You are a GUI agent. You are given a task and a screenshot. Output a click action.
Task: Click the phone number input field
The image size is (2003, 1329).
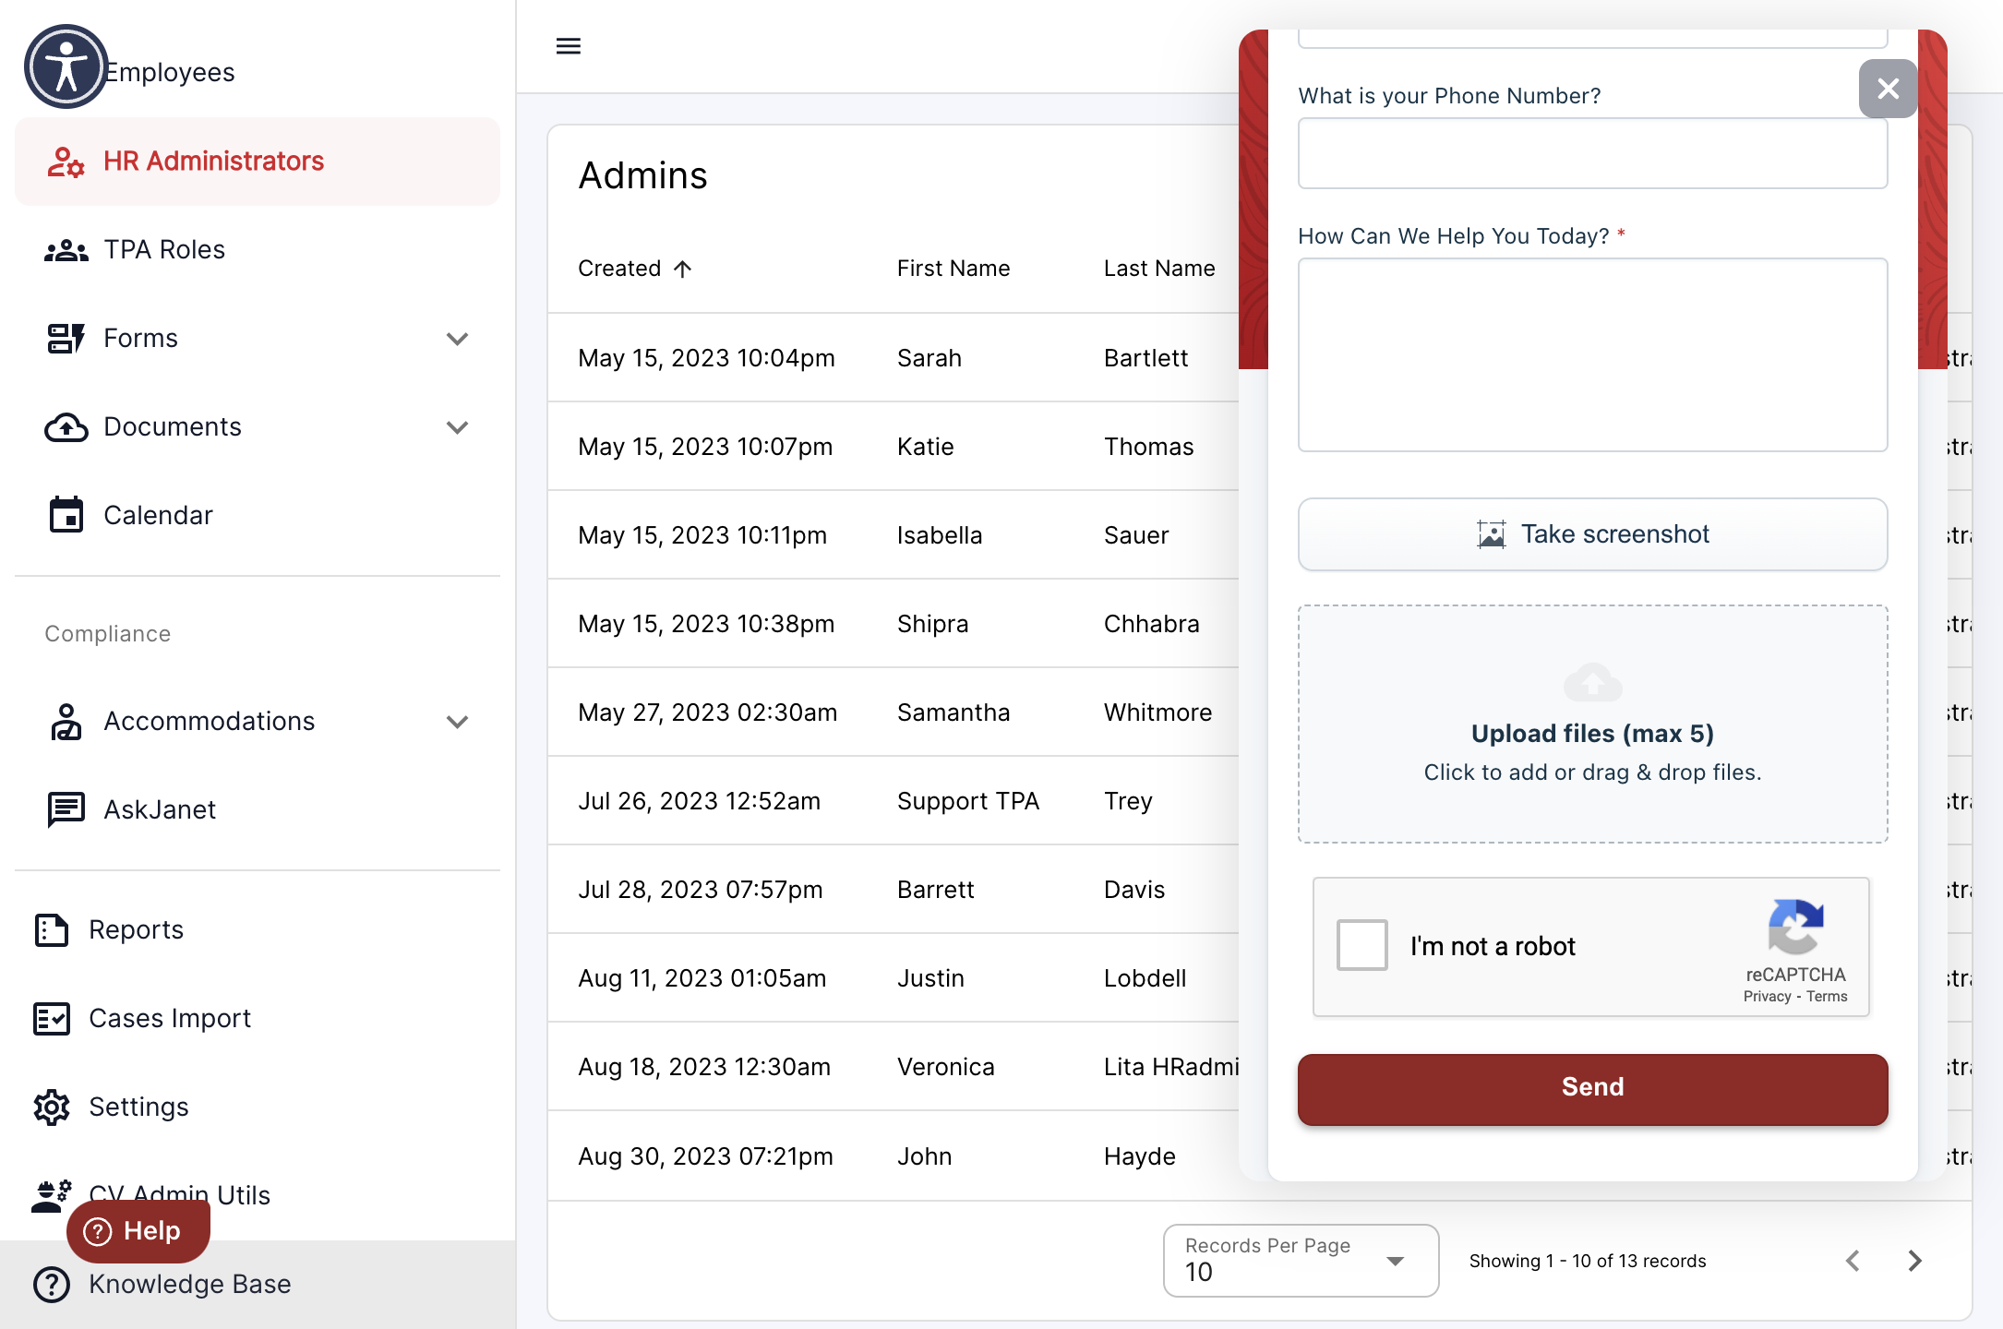click(1593, 153)
